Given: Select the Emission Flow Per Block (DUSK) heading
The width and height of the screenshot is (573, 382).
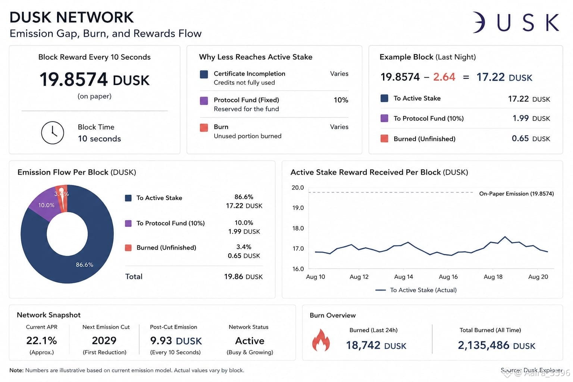Looking at the screenshot, I should coord(77,172).
